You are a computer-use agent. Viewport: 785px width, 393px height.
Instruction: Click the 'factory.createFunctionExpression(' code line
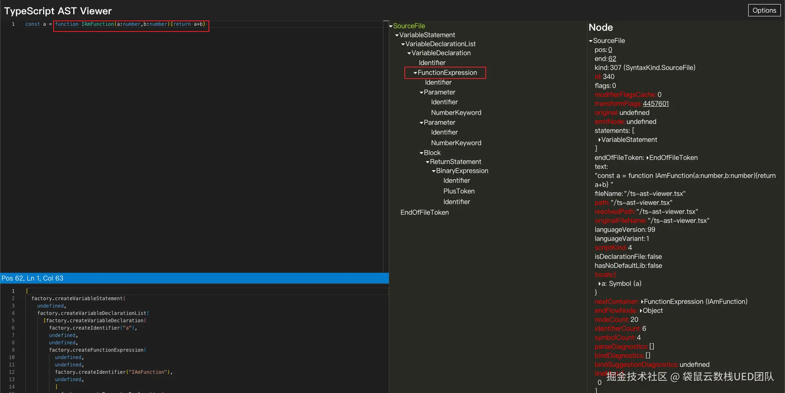pos(98,350)
